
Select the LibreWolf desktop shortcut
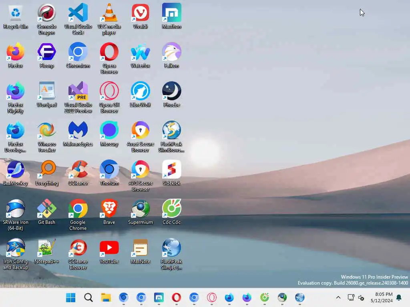click(141, 95)
